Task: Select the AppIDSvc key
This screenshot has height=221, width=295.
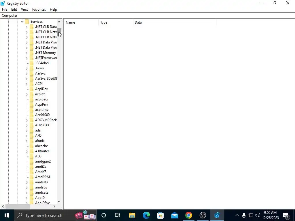Action: tap(43, 203)
